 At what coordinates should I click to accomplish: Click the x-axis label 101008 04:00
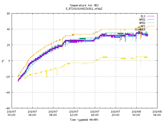pos(157,113)
